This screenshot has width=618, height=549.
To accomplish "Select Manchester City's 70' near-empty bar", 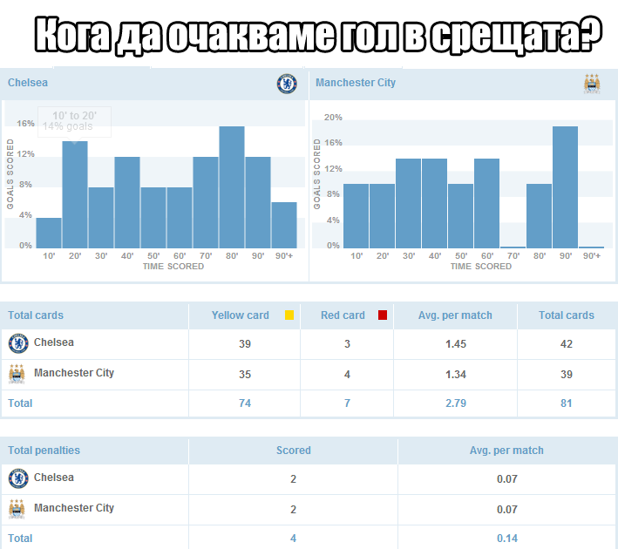I will tap(513, 247).
